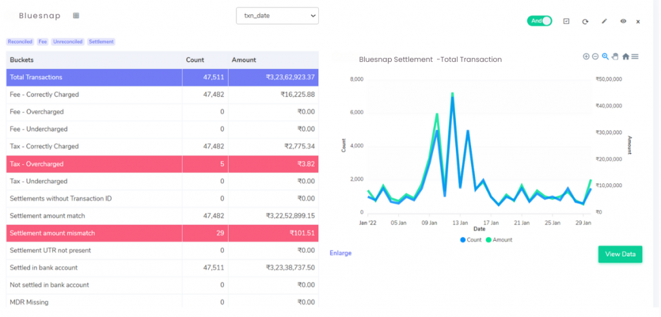Select the MDR Missing row

162,302
